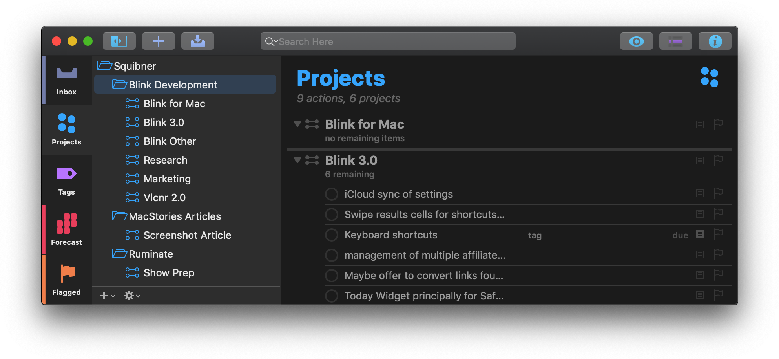The image size is (779, 359).
Task: Click into the Search Here field
Action: pos(388,41)
